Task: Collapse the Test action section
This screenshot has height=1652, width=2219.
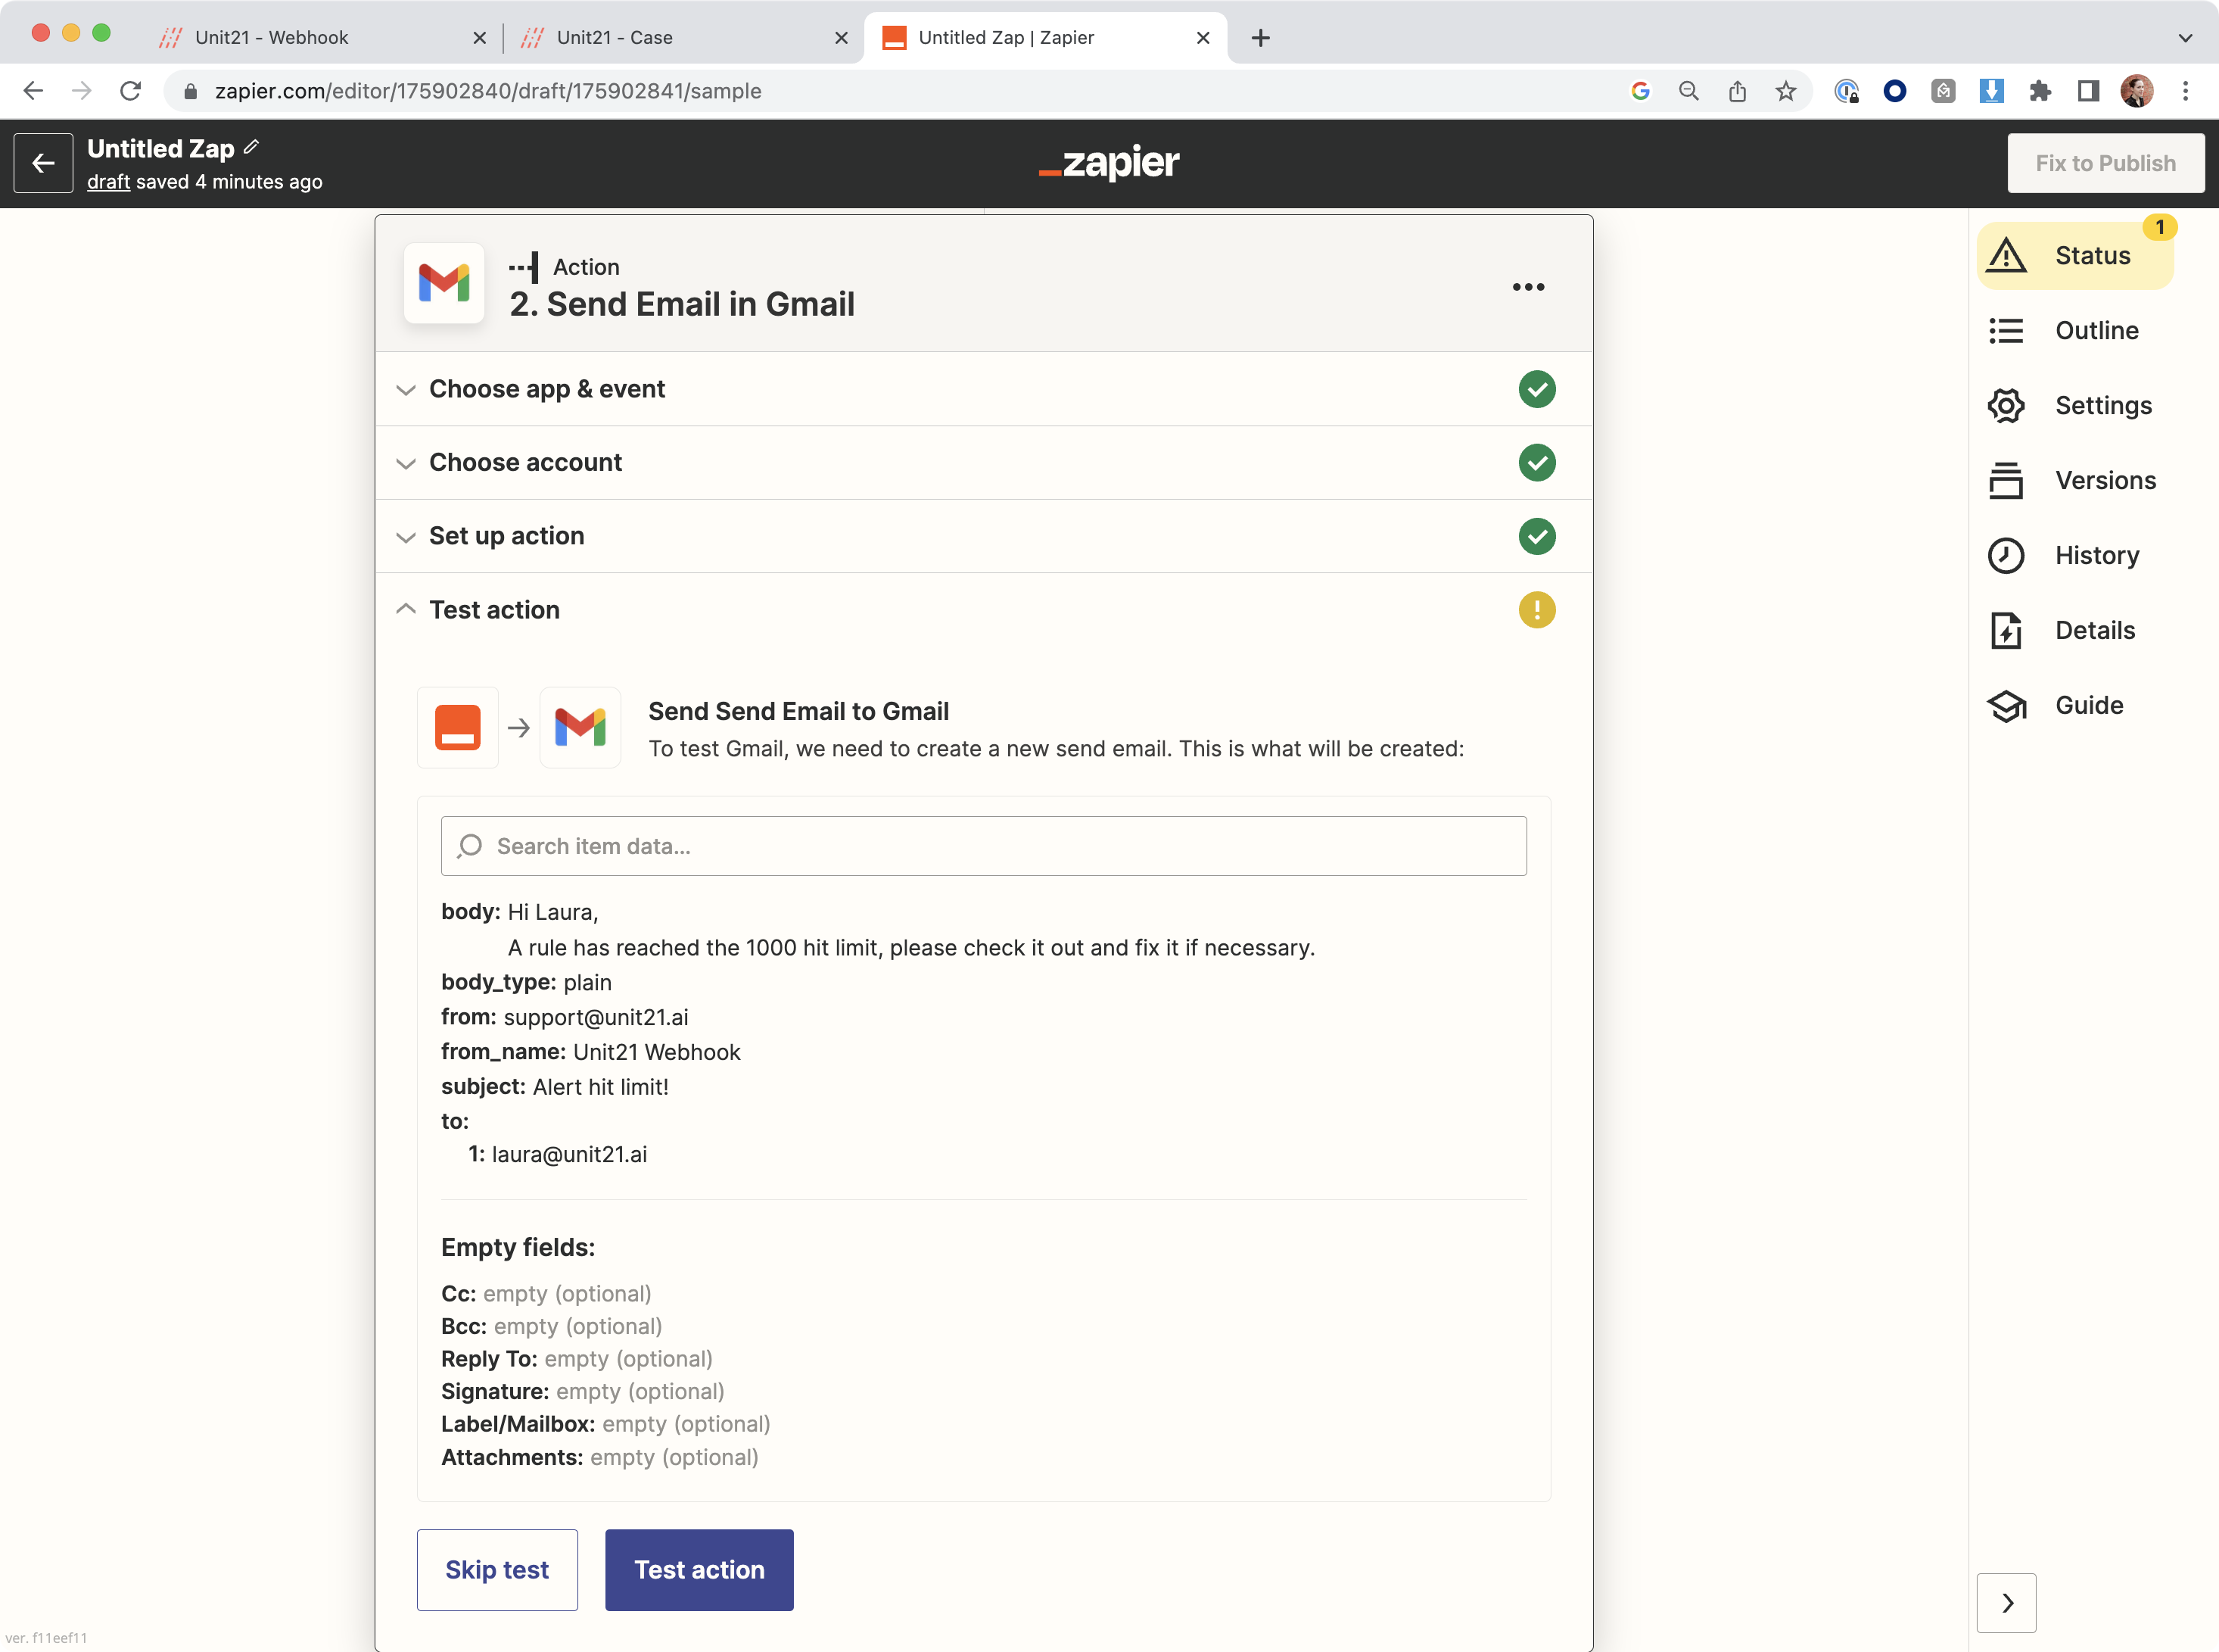Action: (x=493, y=610)
